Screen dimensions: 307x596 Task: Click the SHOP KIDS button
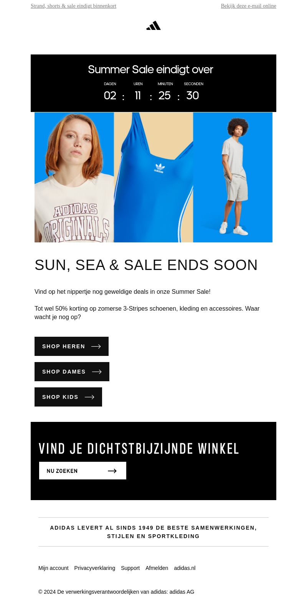point(68,397)
